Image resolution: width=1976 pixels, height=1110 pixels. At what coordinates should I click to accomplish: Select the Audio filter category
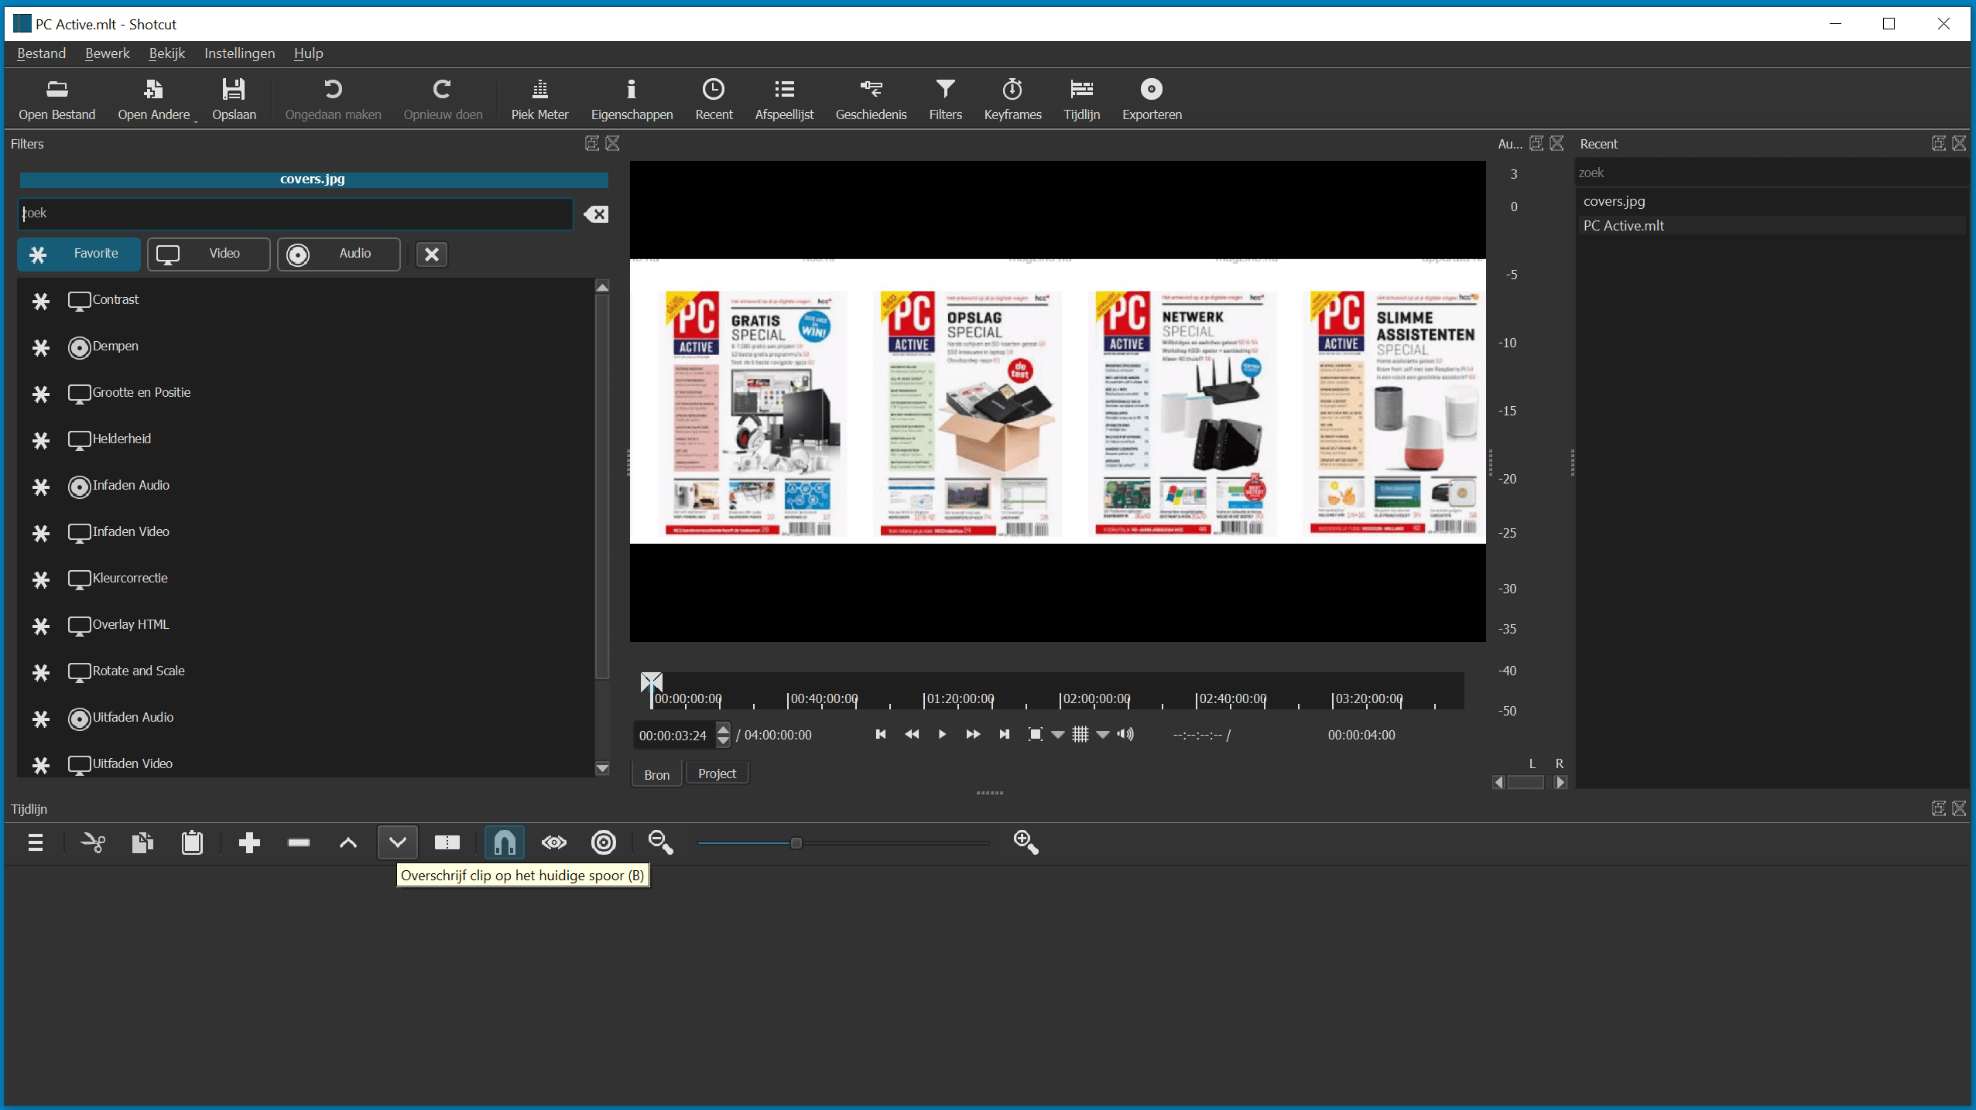339,254
